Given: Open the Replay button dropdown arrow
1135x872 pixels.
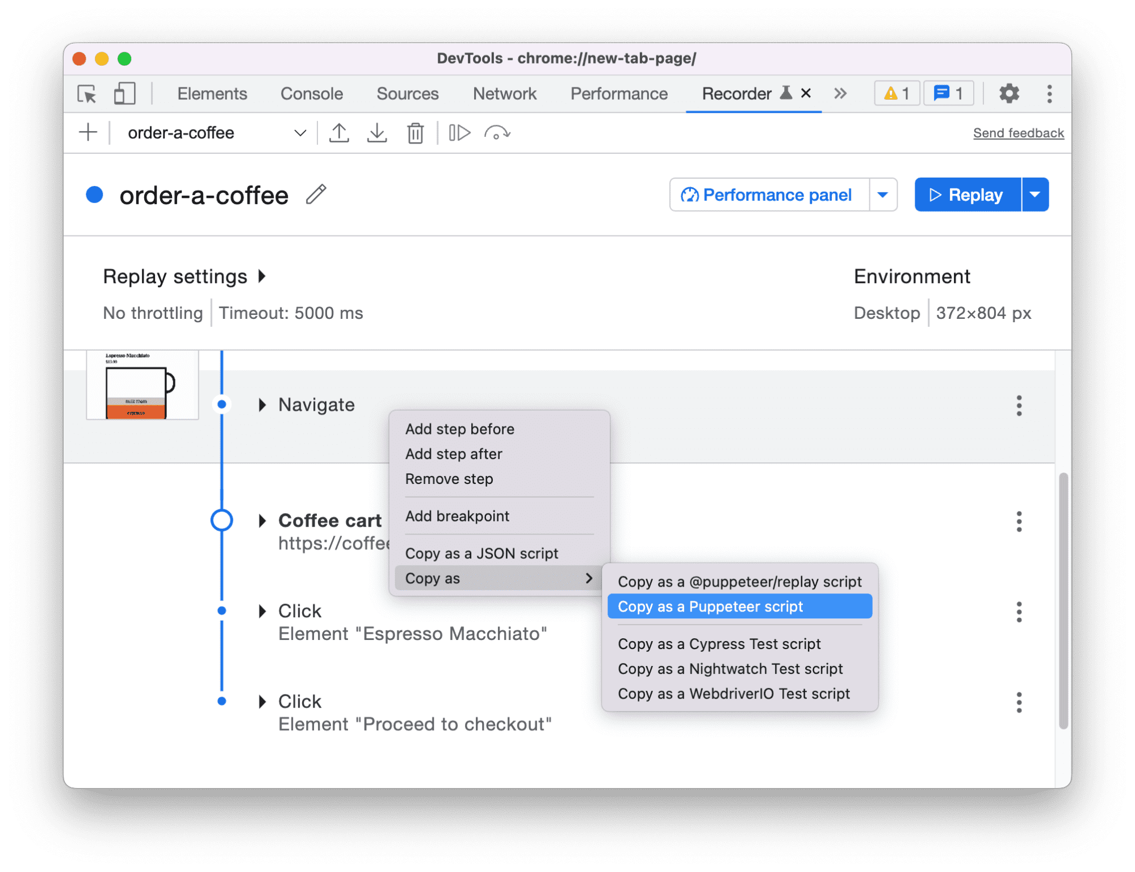Looking at the screenshot, I should tap(1037, 194).
